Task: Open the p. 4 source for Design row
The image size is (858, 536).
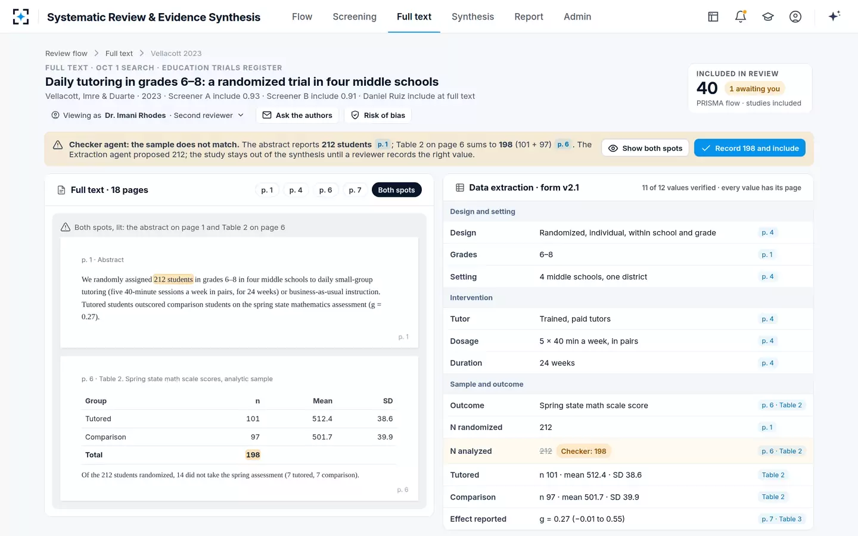Action: pyautogui.click(x=767, y=233)
